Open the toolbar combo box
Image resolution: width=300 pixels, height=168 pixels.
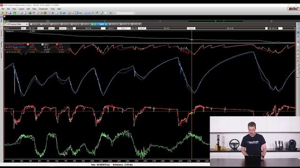pos(124,13)
